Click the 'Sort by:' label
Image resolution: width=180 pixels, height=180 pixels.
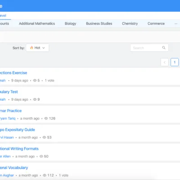[x=18, y=48]
